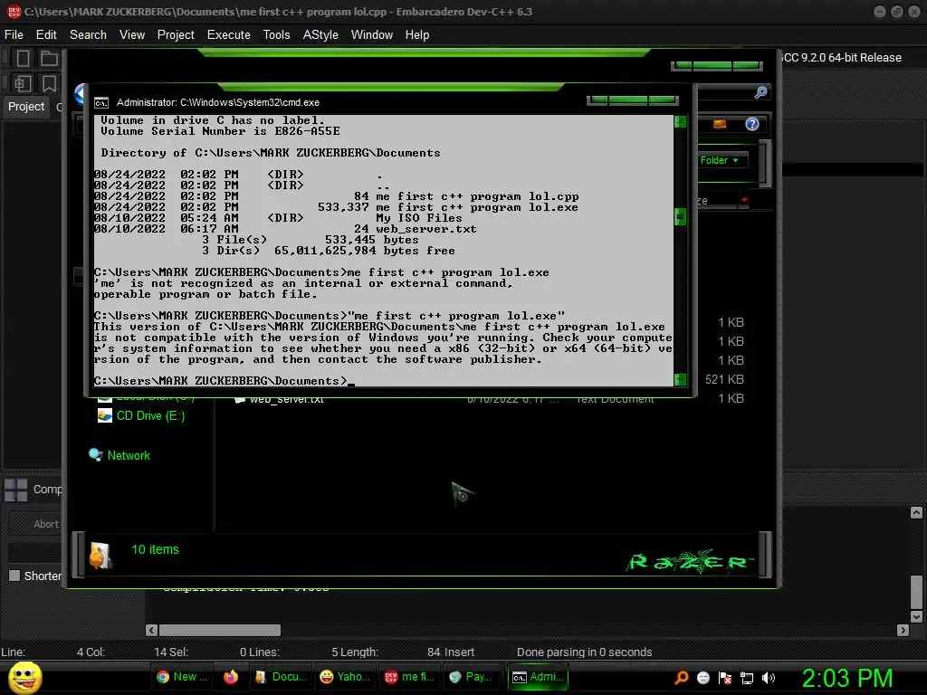The height and width of the screenshot is (695, 927).
Task: Click the cmd prompt at the blinking cursor
Action: tap(352, 382)
